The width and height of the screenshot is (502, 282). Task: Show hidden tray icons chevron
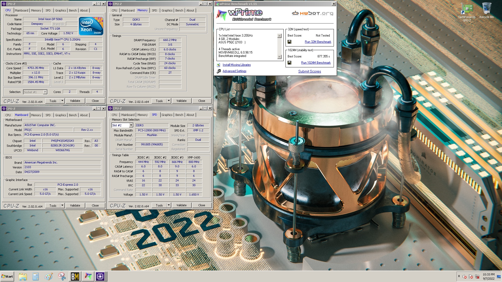click(459, 276)
